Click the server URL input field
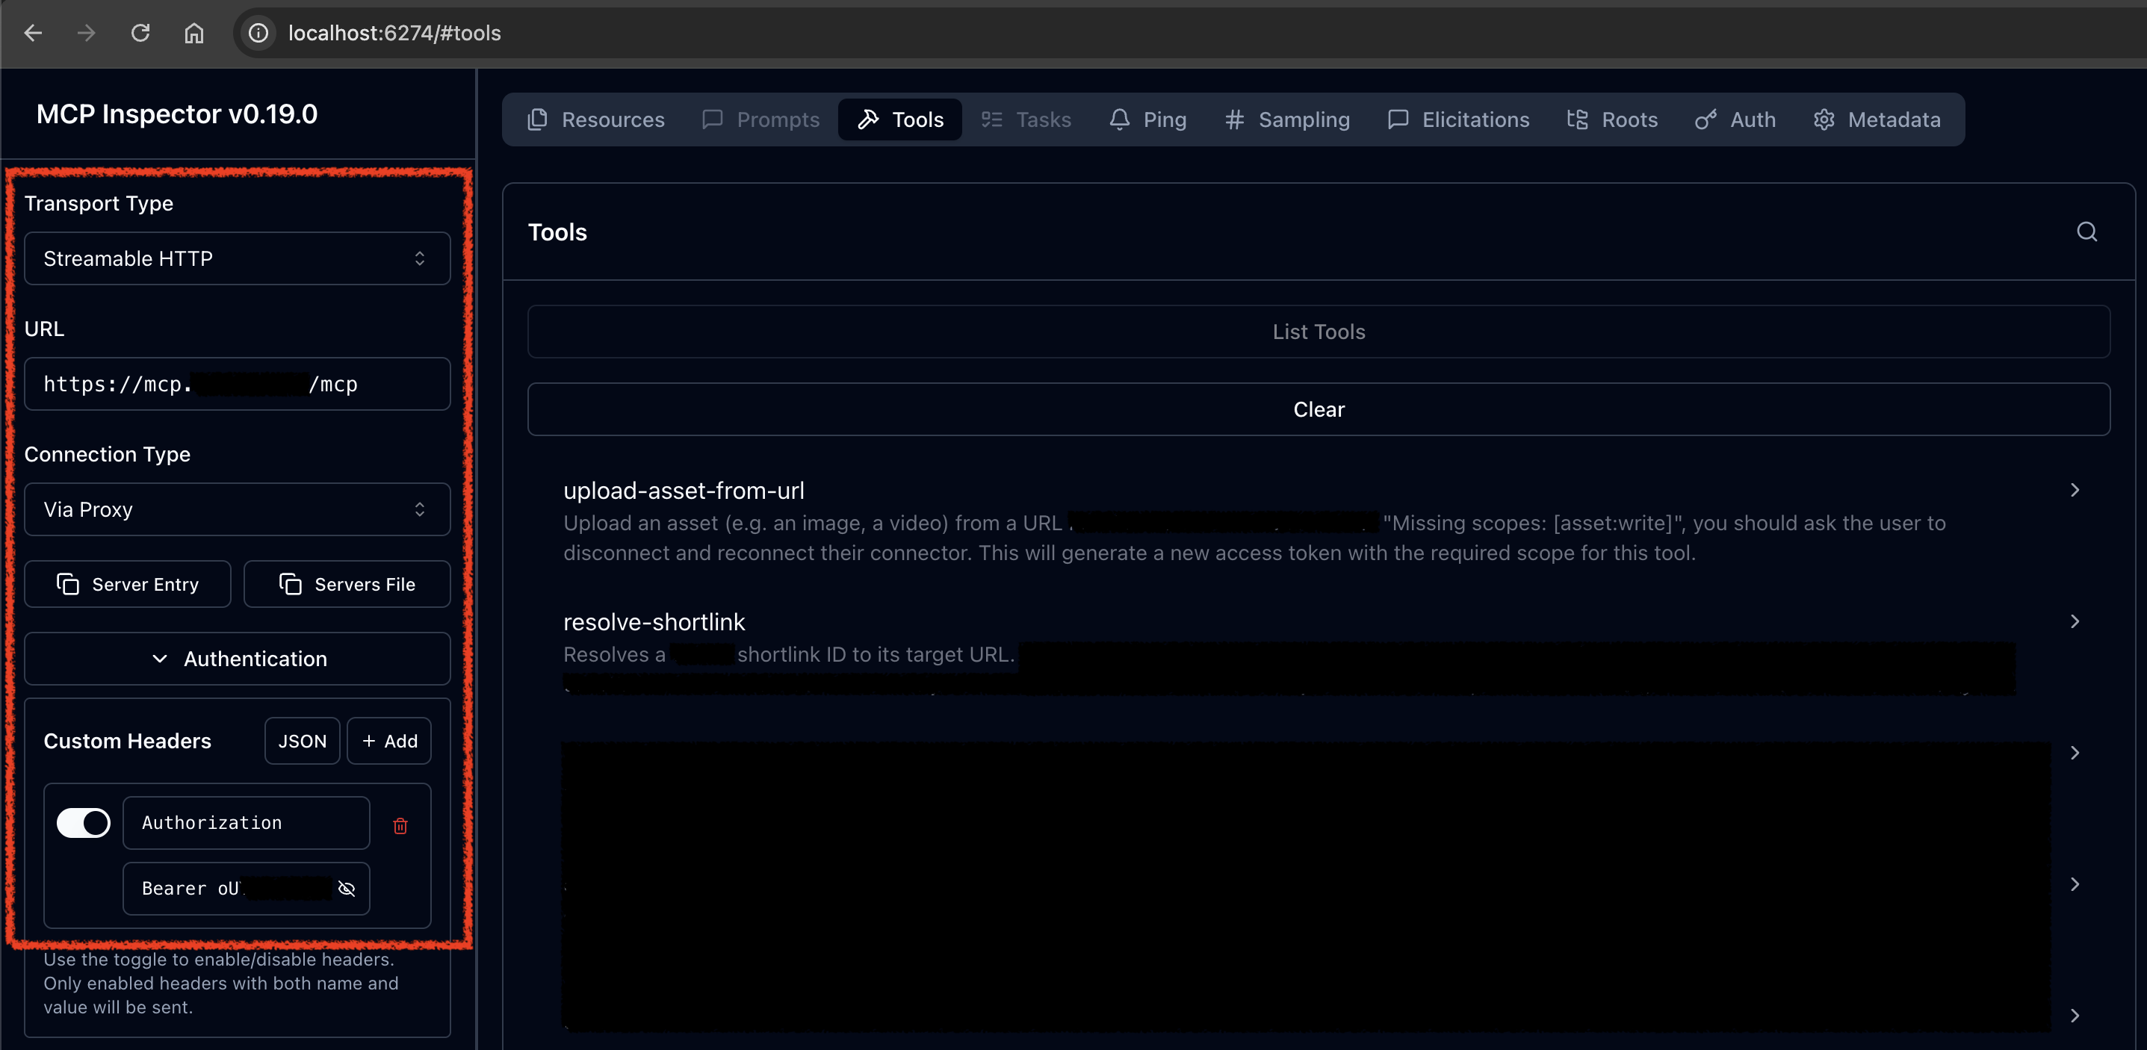Viewport: 2147px width, 1050px height. click(x=238, y=384)
